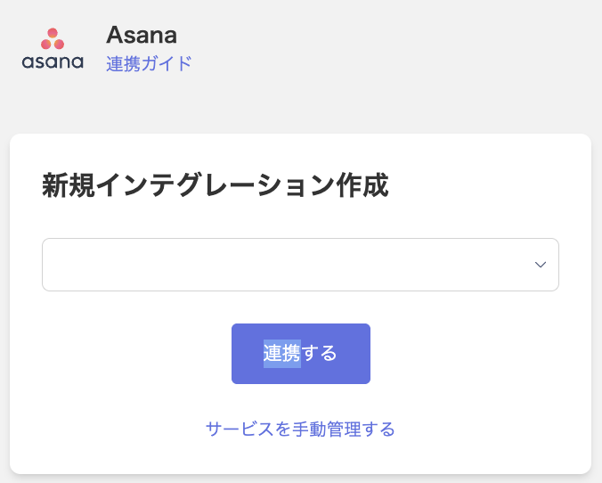Open the サービスを手動管理する link
The height and width of the screenshot is (483, 602).
click(300, 429)
